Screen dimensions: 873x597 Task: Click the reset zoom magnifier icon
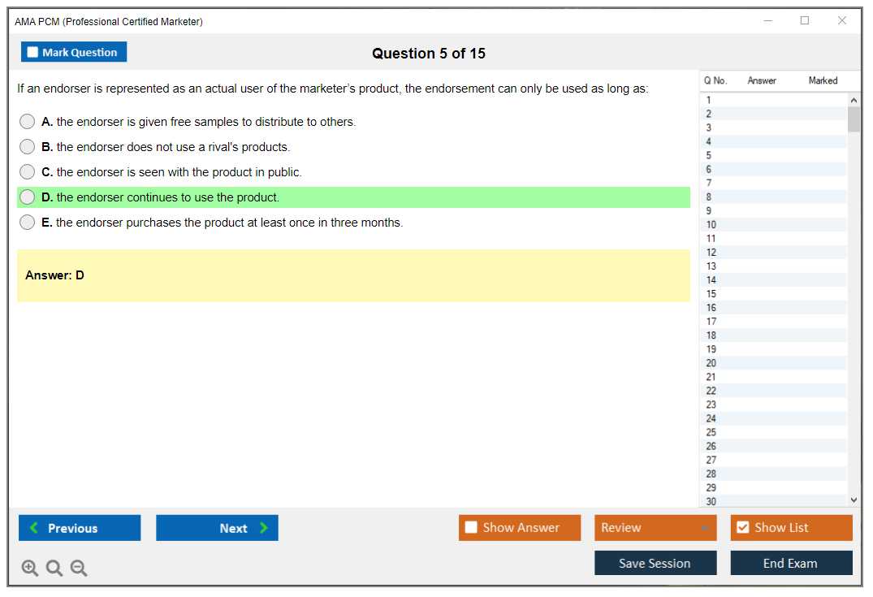click(x=54, y=569)
